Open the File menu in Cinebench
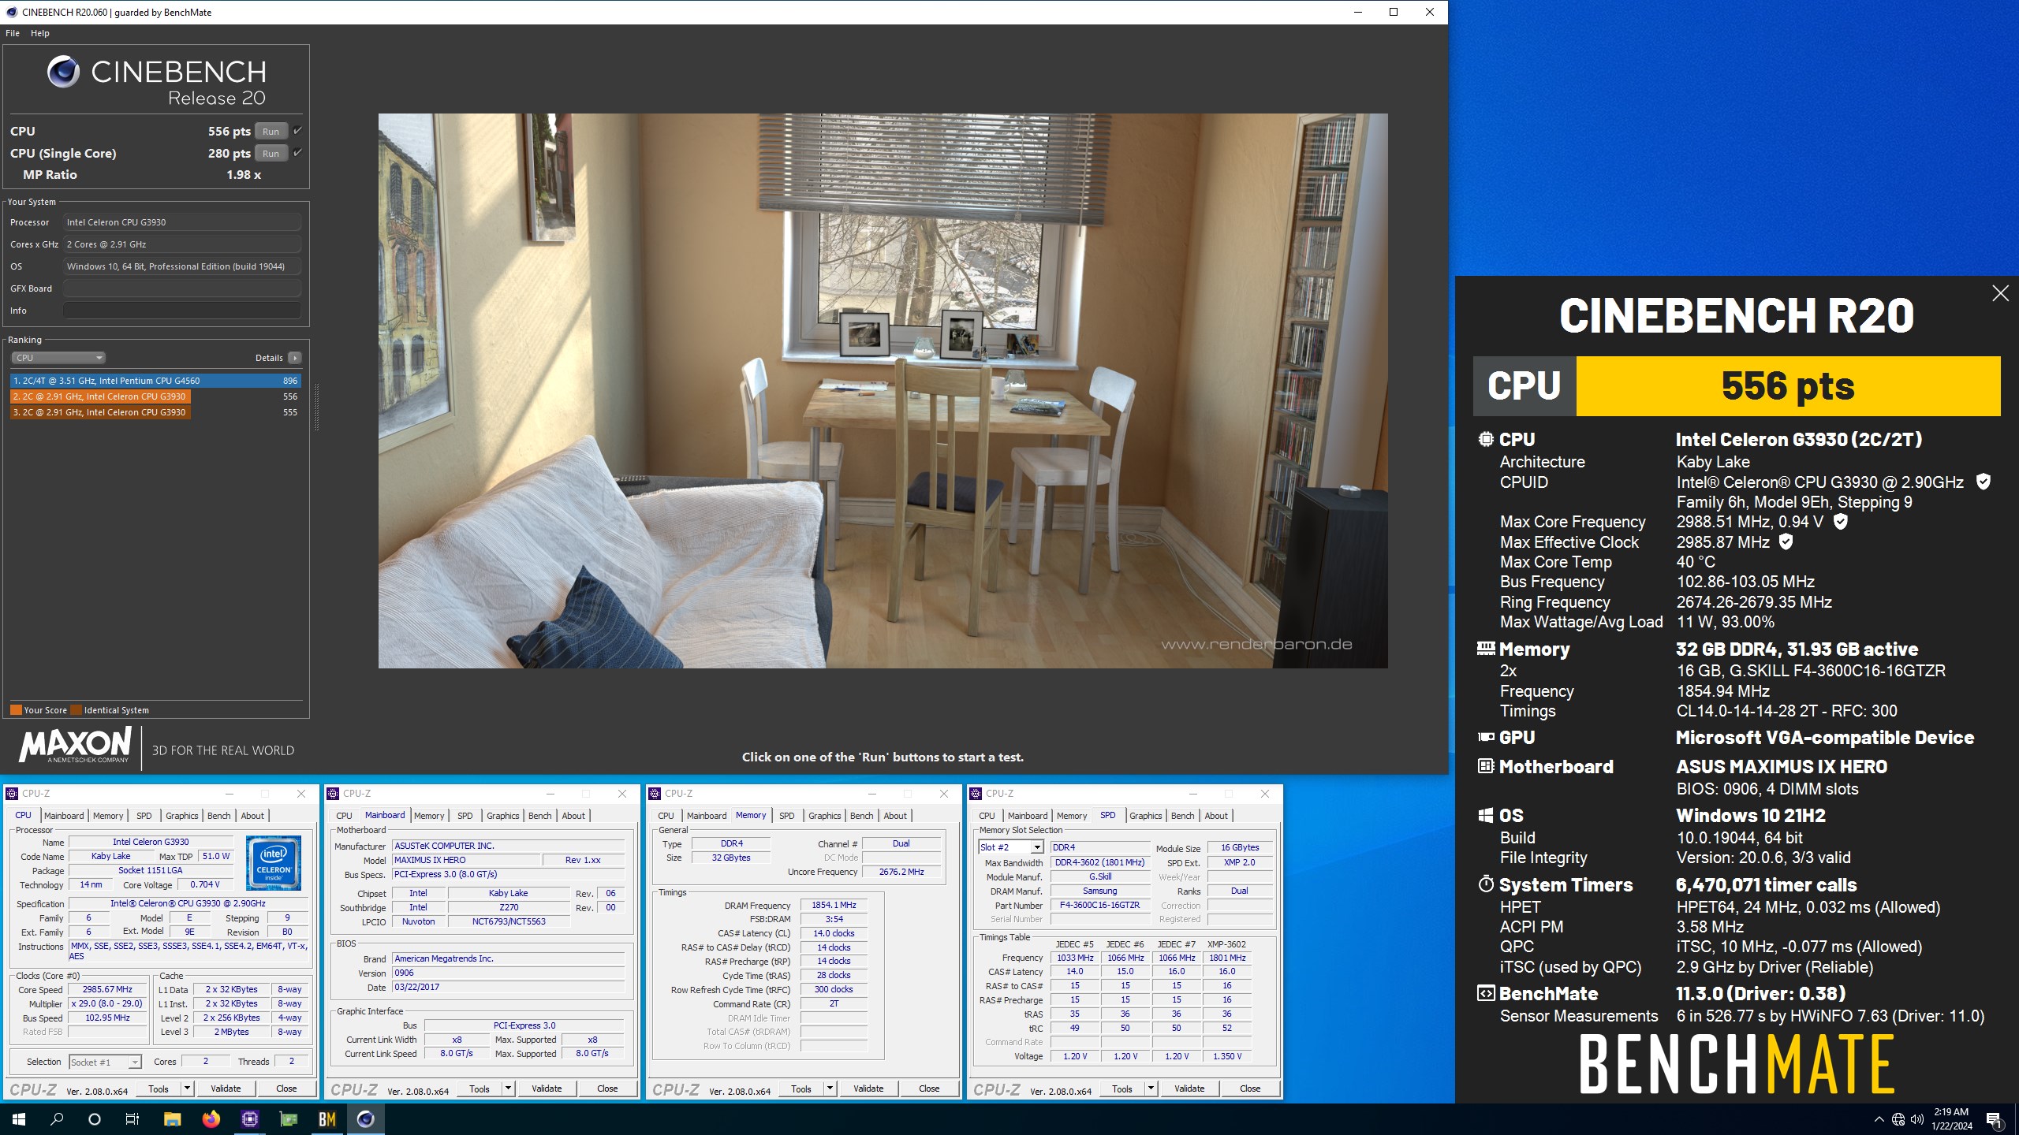Screen dimensions: 2019x1135 point(13,33)
